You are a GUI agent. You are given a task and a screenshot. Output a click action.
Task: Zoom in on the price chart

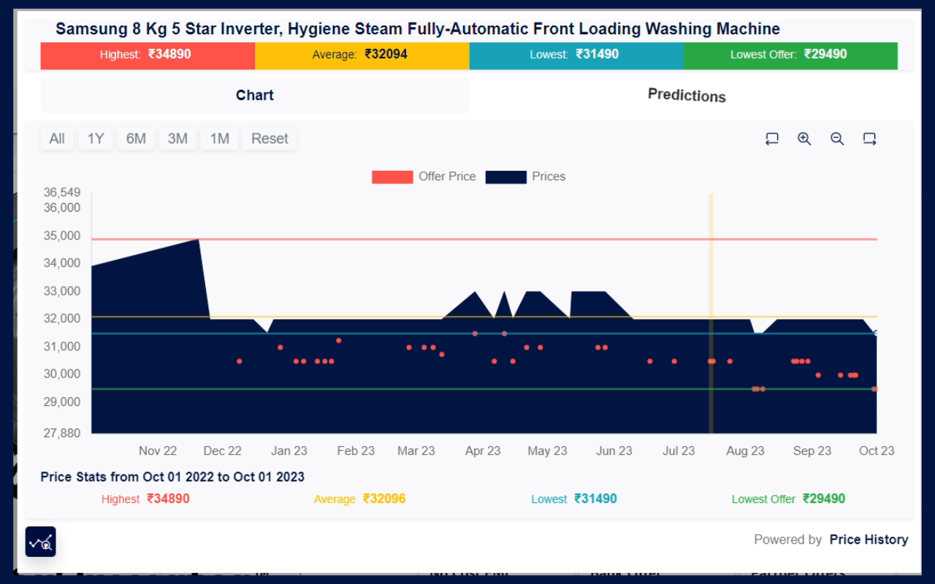804,138
